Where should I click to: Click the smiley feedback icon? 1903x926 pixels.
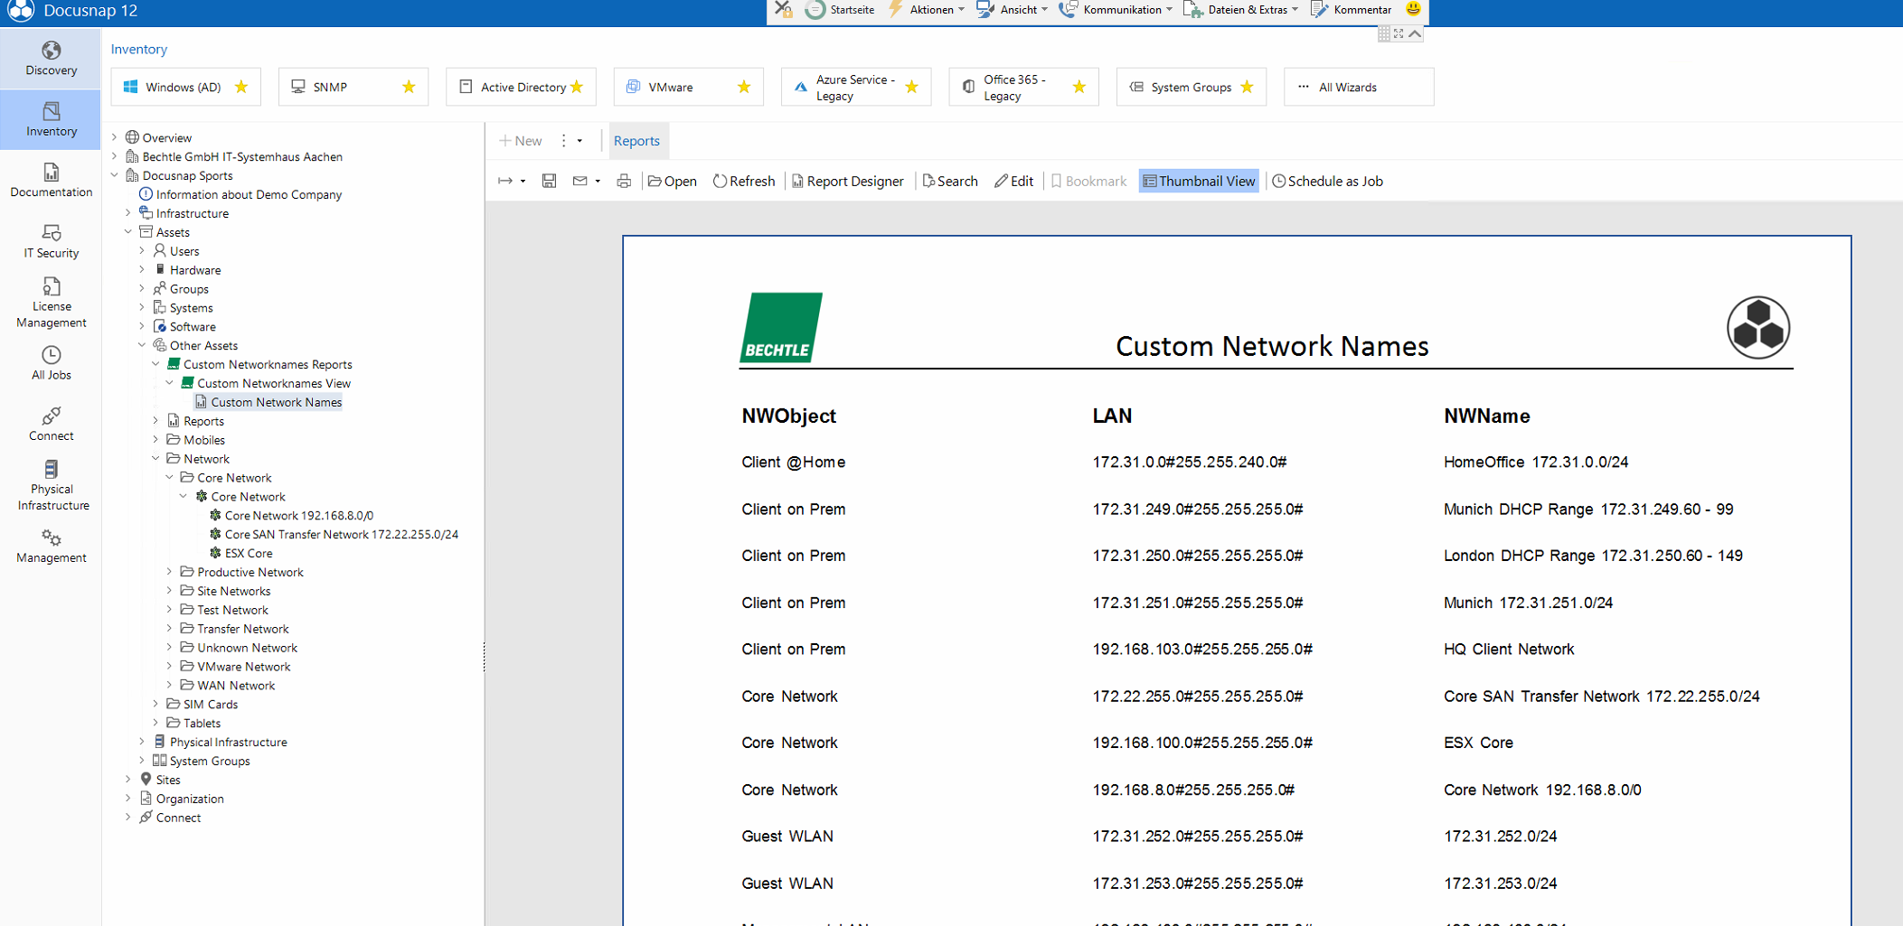point(1413,9)
